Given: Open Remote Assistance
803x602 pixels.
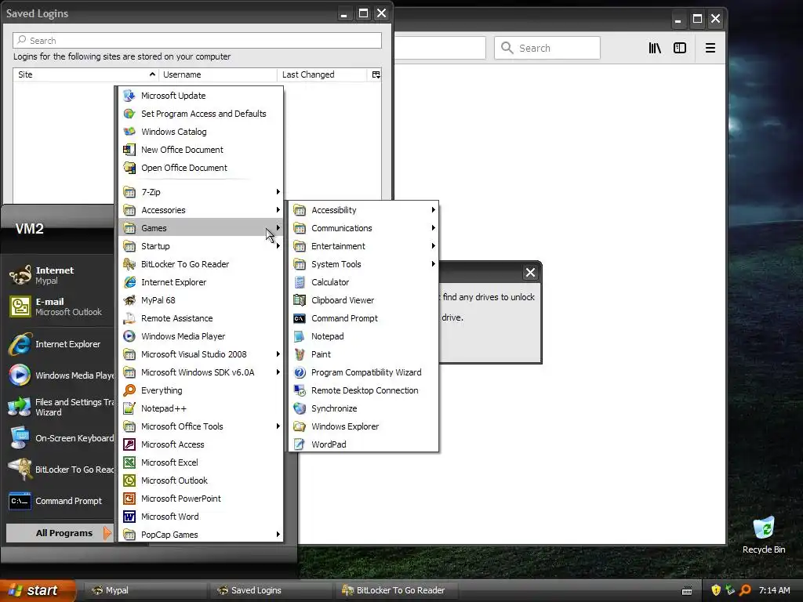Looking at the screenshot, I should [201, 318].
